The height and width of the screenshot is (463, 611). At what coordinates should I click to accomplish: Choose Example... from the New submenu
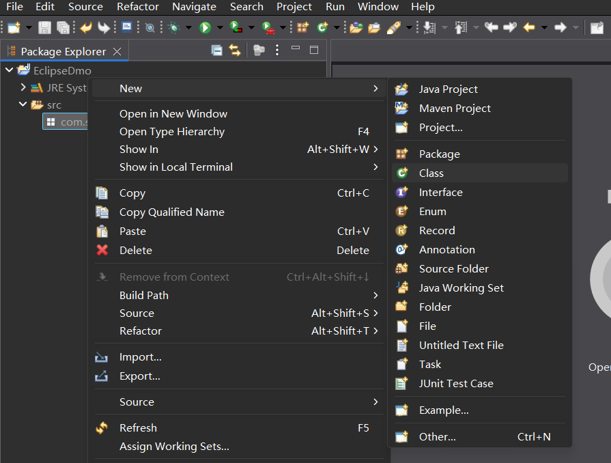(480, 410)
